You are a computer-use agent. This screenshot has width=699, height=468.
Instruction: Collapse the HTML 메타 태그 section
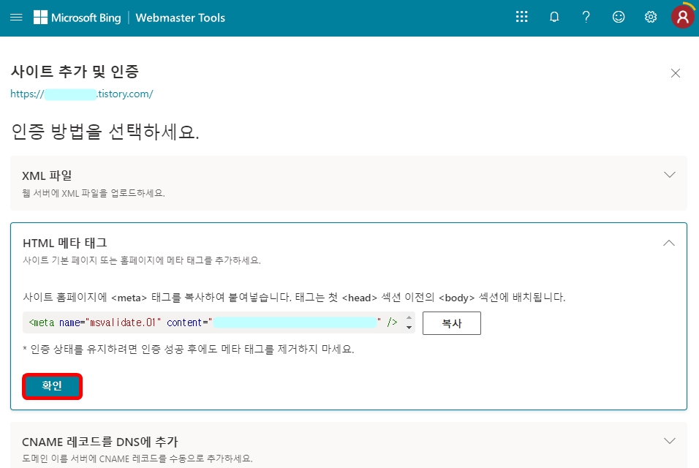tap(669, 242)
